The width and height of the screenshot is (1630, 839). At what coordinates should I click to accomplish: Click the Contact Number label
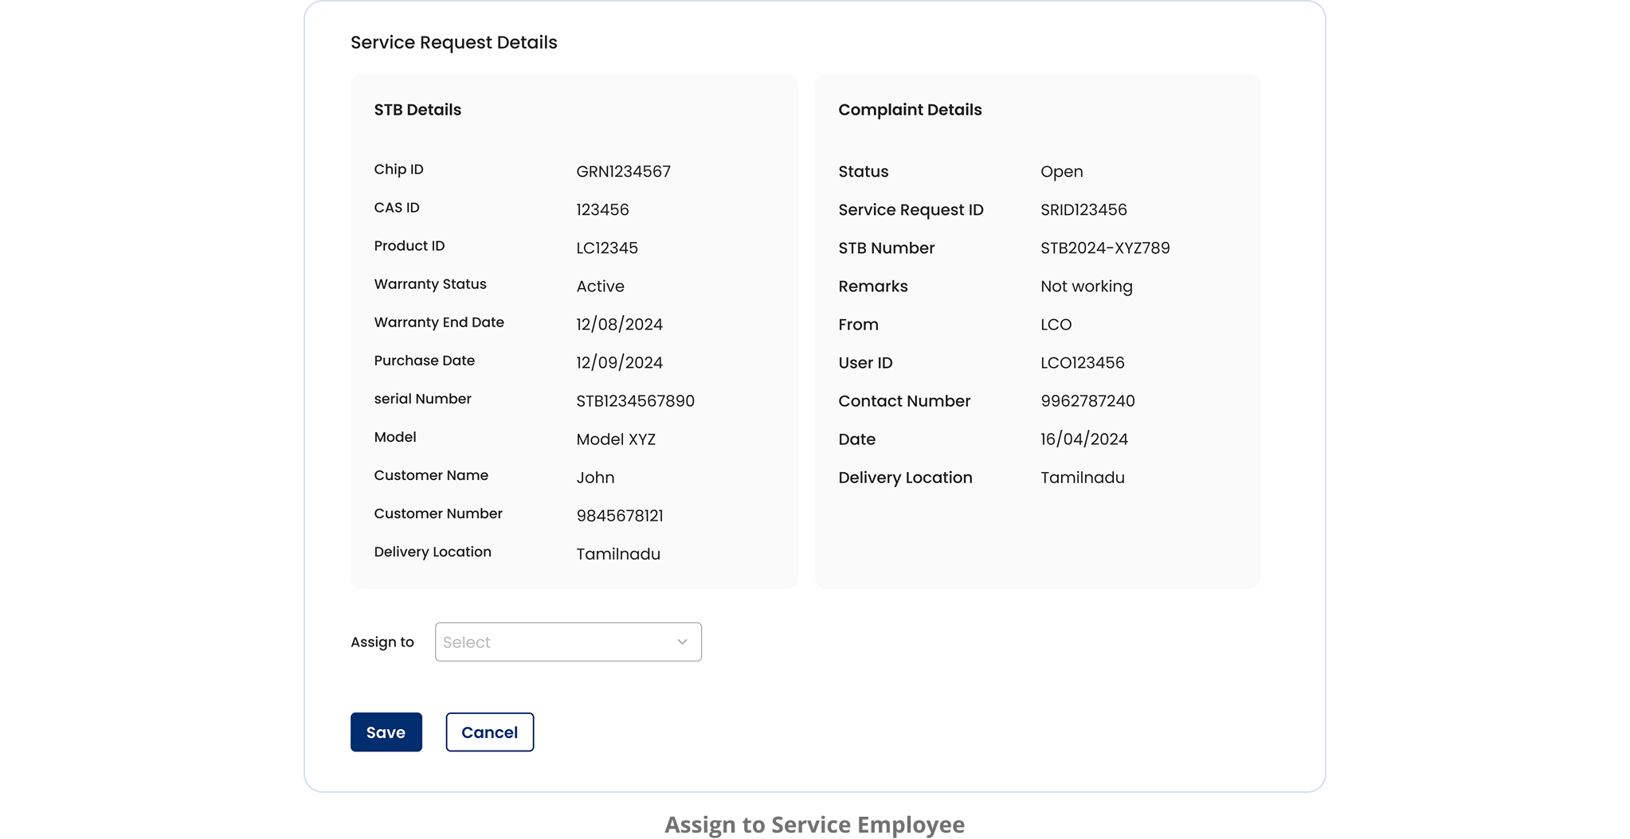coord(904,400)
